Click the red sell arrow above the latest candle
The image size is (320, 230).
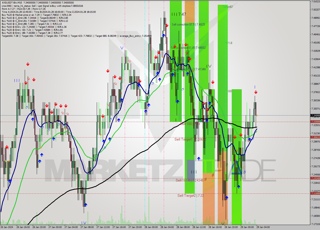(256, 92)
